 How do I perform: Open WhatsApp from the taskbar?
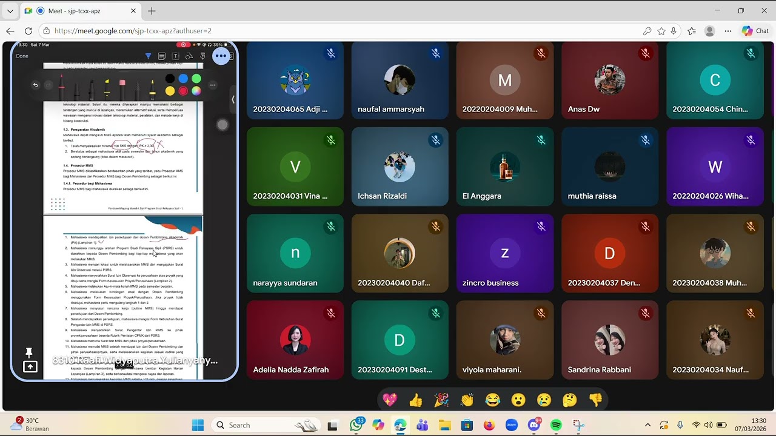(356, 425)
